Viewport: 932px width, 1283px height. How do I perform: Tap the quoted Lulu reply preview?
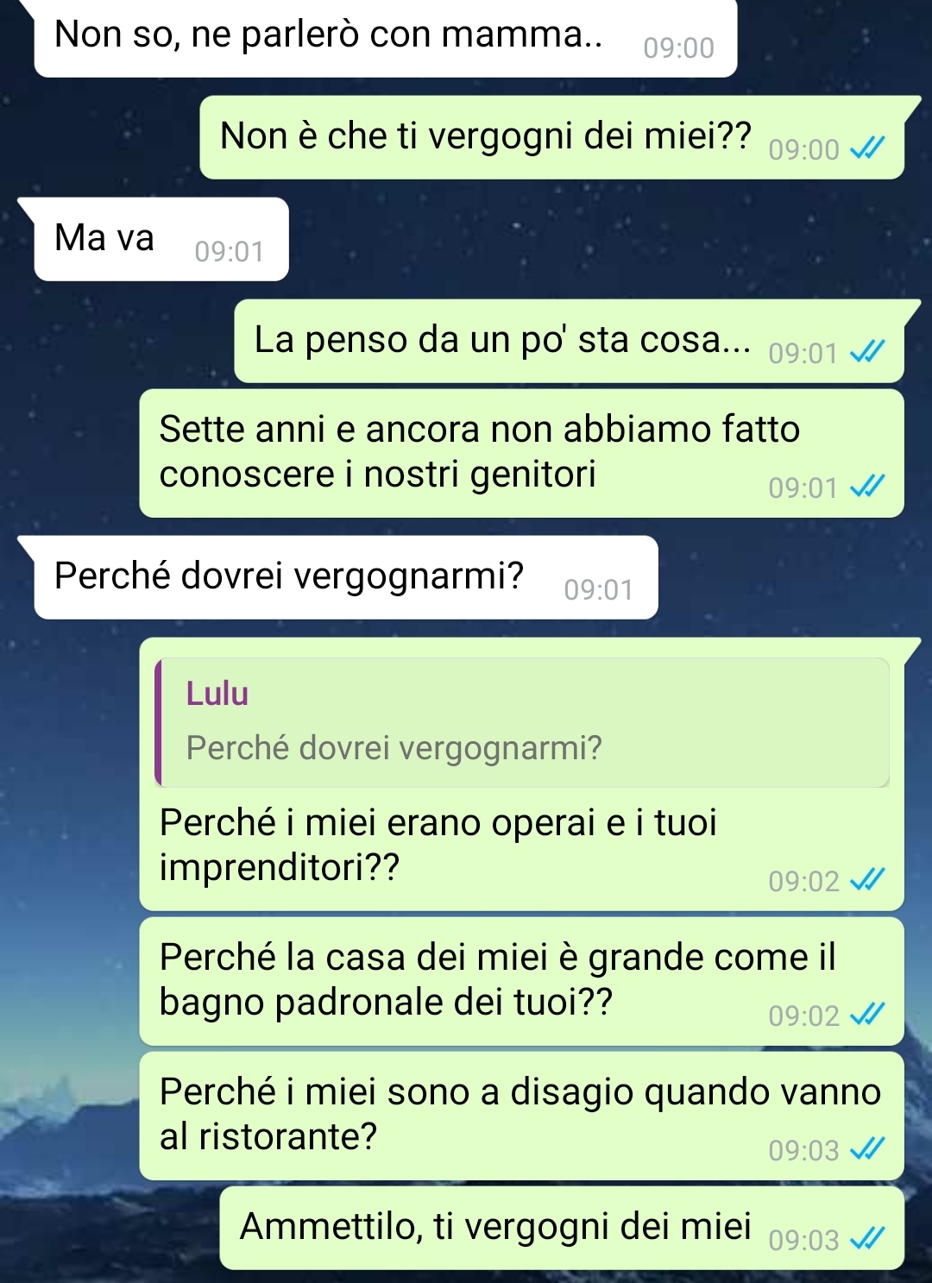522,722
